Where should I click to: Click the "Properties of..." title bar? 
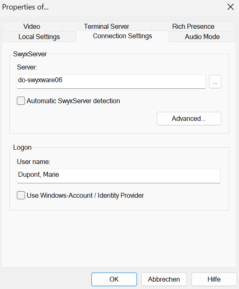tap(25, 7)
